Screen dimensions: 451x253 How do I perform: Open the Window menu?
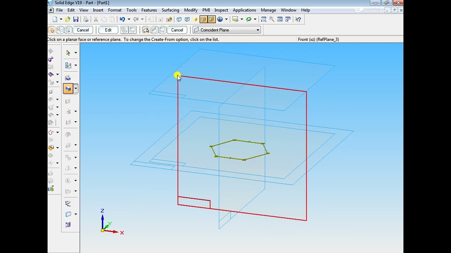(289, 10)
